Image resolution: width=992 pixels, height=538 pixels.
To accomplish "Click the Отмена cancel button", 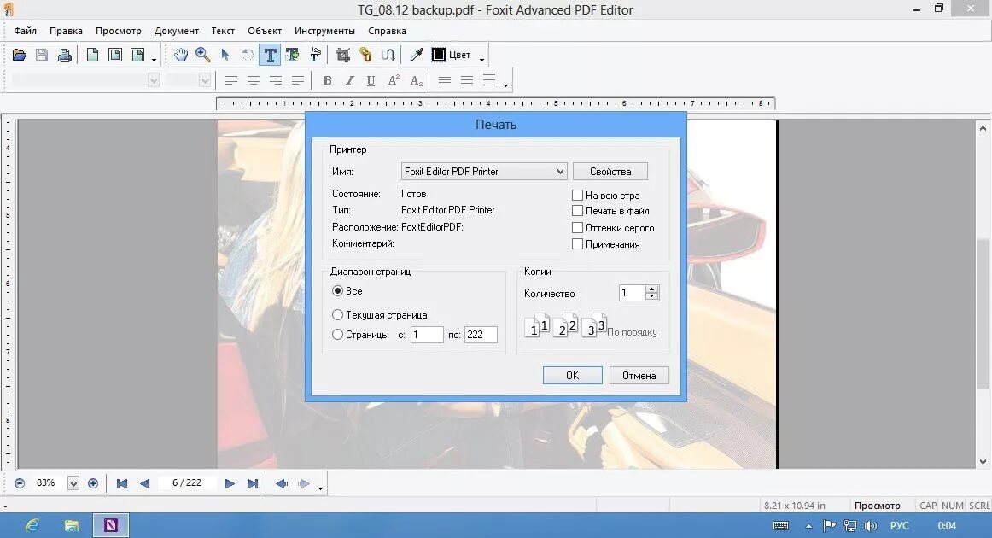I will tap(639, 376).
